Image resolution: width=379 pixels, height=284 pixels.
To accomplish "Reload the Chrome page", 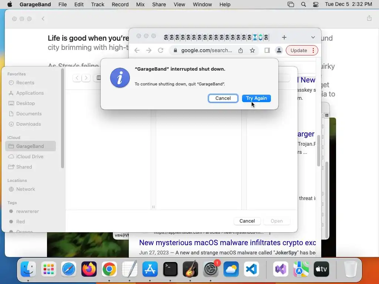I will pos(161,50).
